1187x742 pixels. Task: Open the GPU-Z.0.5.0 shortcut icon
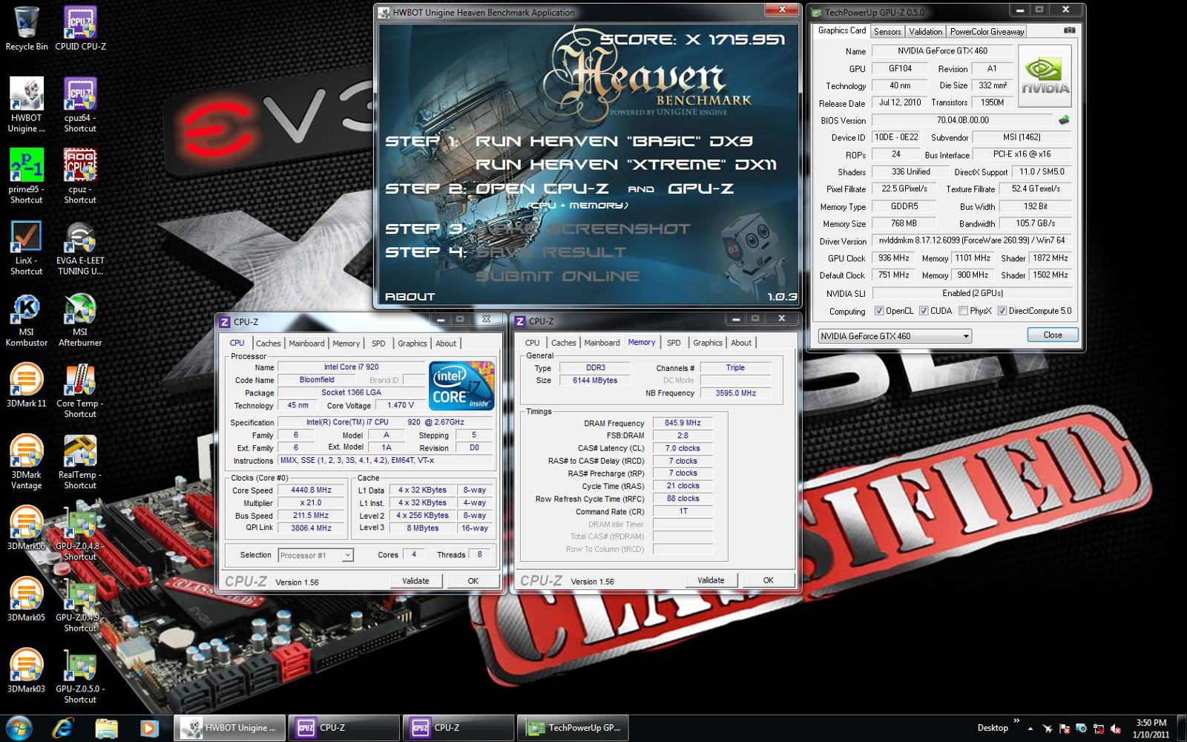[80, 675]
